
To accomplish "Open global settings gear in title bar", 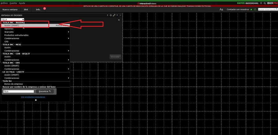I will click(x=261, y=3).
